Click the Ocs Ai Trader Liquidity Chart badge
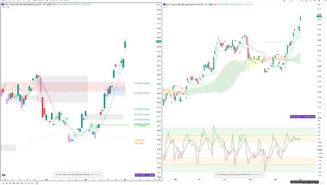The width and height of the screenshot is (327, 185). [x=302, y=117]
